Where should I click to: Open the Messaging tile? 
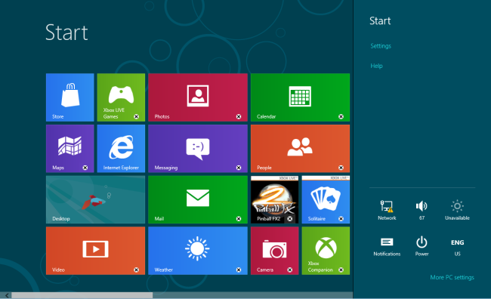[198, 149]
